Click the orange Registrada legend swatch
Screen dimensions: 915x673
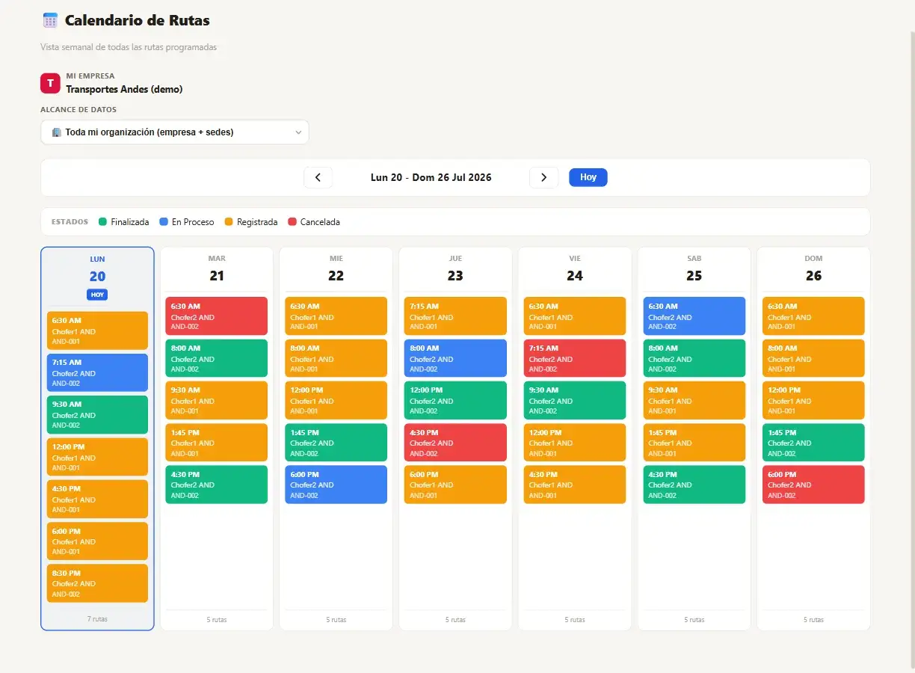(x=229, y=222)
